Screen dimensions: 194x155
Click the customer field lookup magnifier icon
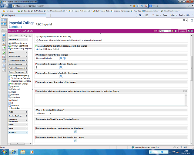click(61, 58)
